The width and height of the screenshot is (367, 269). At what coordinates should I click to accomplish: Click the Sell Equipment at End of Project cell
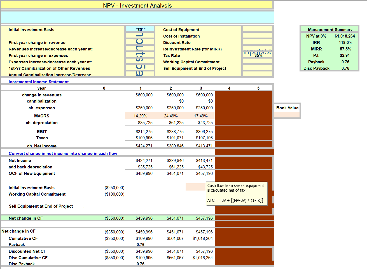257,68
